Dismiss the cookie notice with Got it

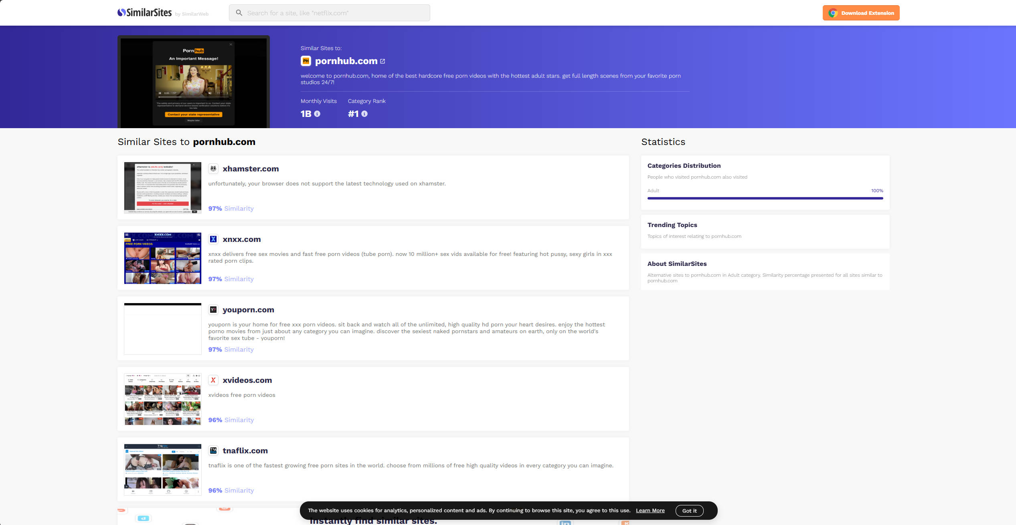click(689, 511)
